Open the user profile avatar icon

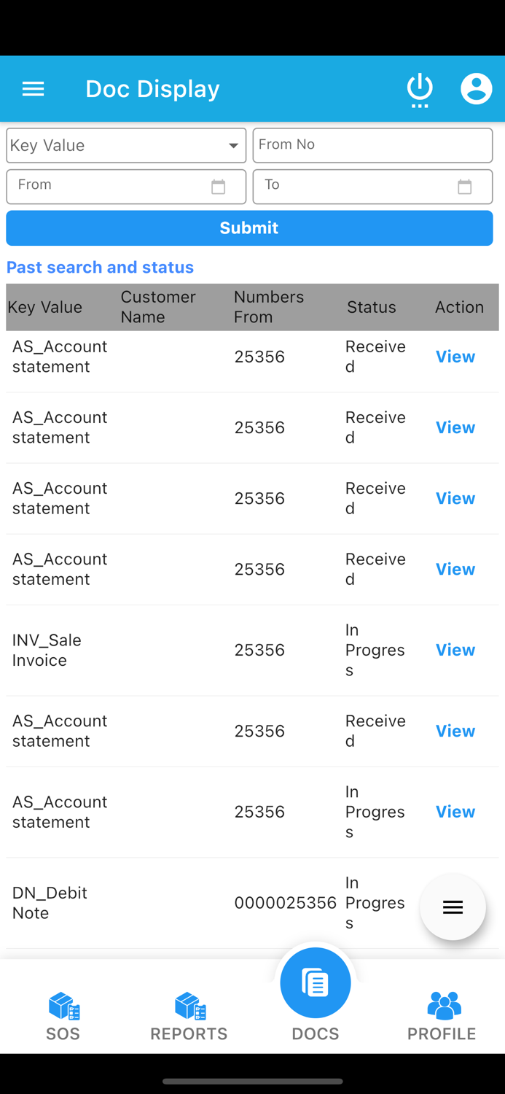click(477, 88)
